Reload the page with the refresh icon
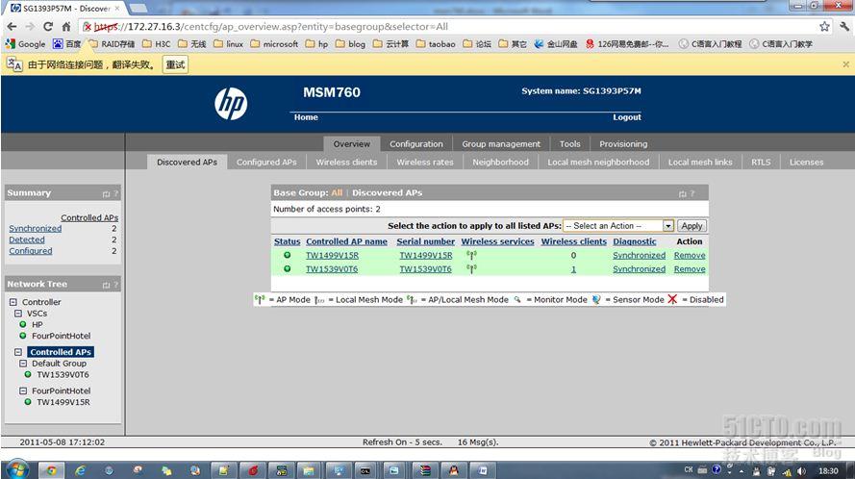 click(48, 26)
